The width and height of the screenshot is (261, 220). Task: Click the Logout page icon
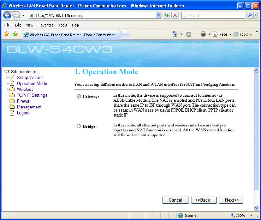12,113
